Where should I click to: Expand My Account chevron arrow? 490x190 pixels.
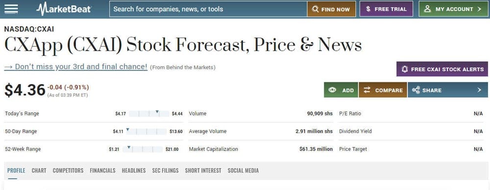tap(479, 9)
